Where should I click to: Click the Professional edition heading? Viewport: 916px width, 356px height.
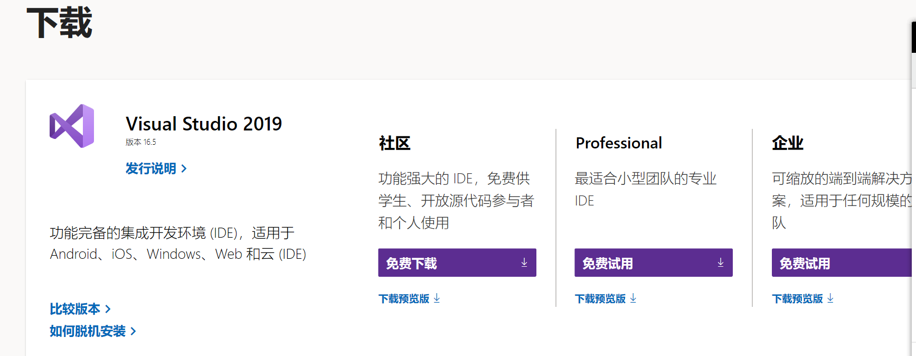619,143
